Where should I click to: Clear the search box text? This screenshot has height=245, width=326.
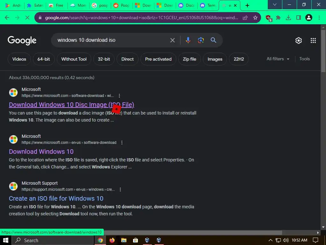[x=172, y=40]
